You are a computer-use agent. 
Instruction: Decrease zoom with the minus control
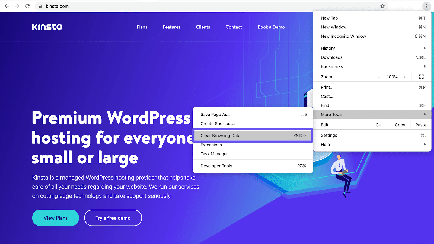(379, 77)
